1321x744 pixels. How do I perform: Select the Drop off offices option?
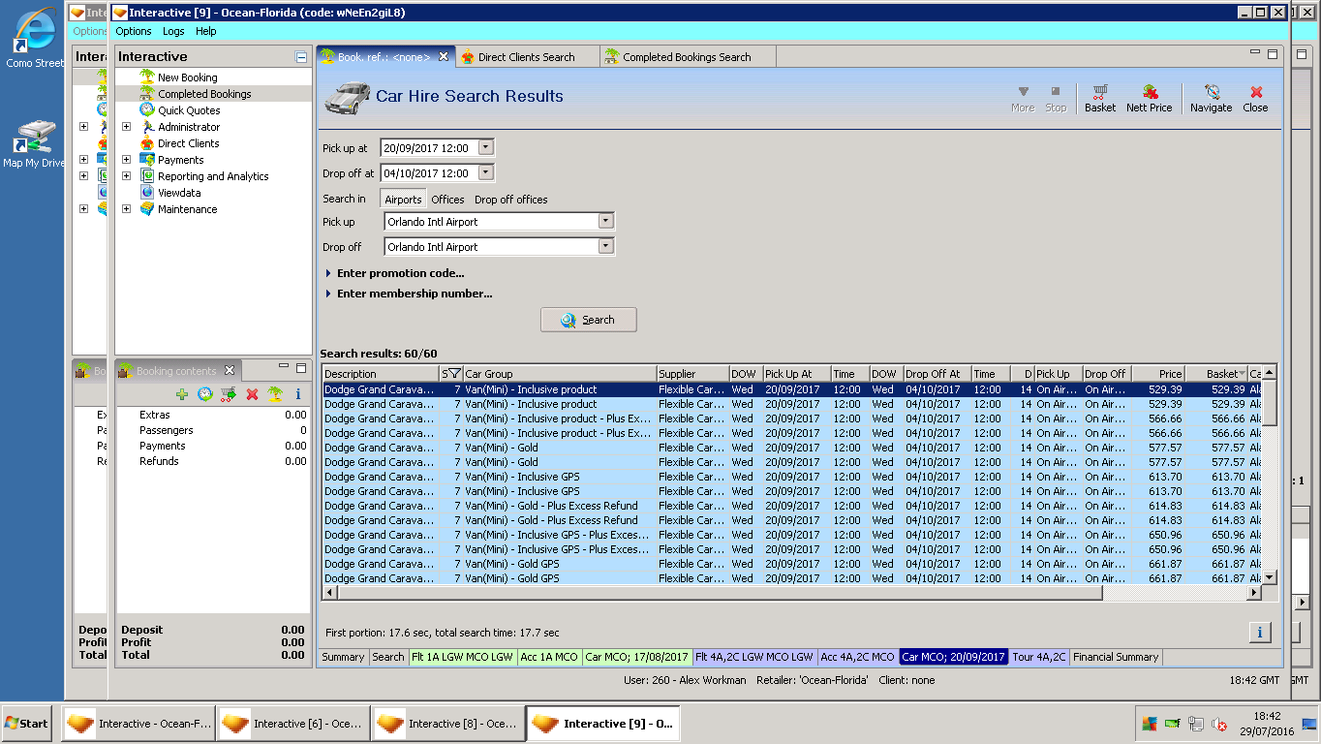(x=510, y=200)
